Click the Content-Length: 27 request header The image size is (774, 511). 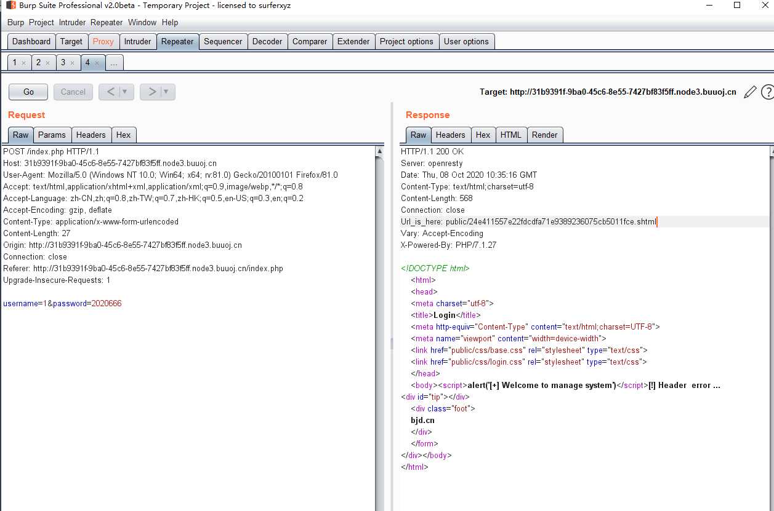pos(36,233)
